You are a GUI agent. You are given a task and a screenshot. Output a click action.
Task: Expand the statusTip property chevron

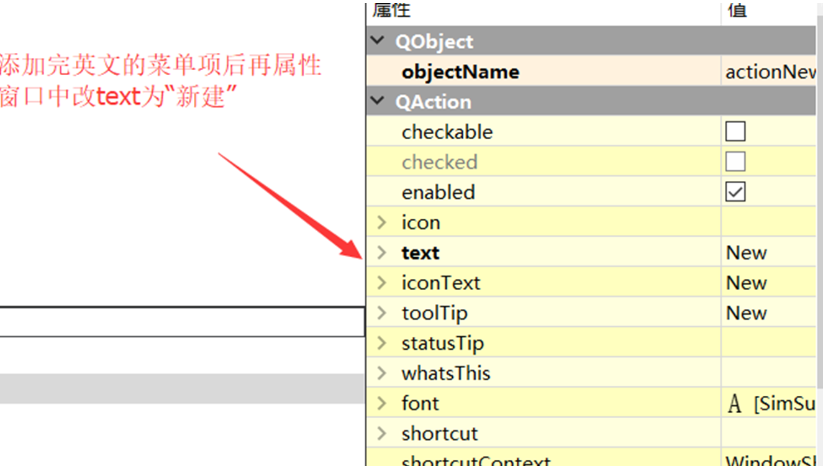[x=382, y=343]
